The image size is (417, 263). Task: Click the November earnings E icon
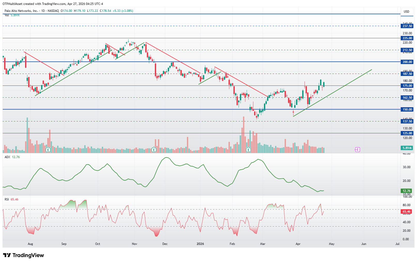(x=154, y=150)
